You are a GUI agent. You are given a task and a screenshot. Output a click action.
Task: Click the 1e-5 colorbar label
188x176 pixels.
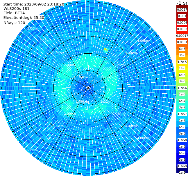[182, 68]
